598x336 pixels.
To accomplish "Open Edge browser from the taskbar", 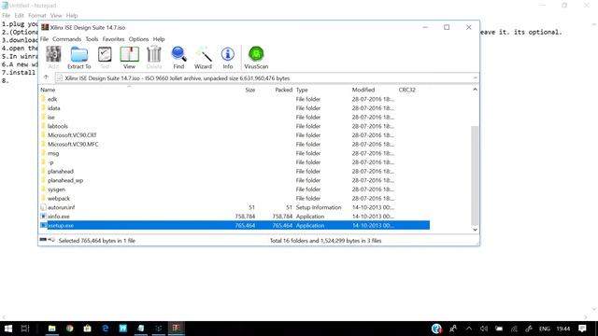I will tap(106, 329).
